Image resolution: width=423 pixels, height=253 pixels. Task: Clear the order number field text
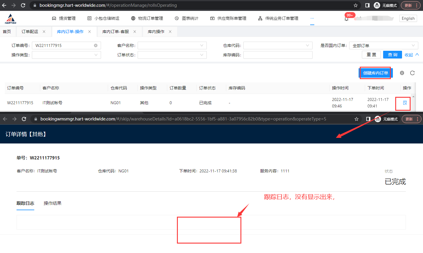click(x=96, y=45)
